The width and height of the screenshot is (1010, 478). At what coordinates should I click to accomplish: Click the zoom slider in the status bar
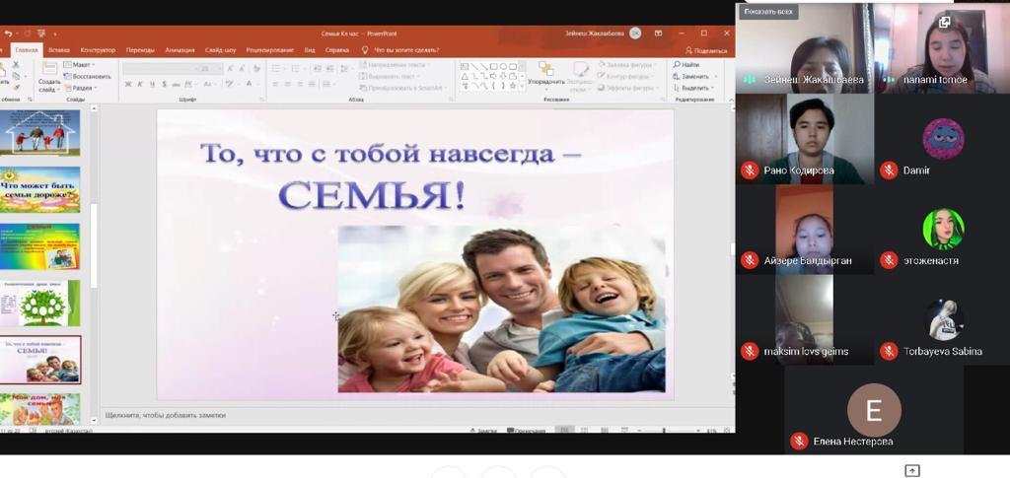pyautogui.click(x=663, y=431)
